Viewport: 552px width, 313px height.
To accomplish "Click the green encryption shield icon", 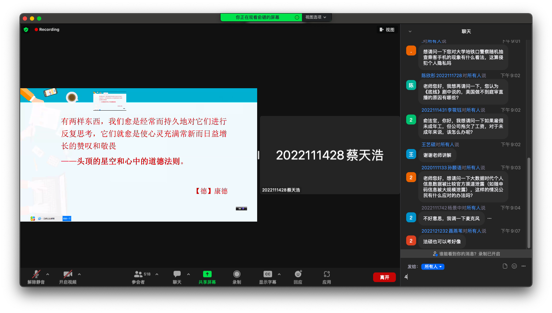I will tap(26, 30).
